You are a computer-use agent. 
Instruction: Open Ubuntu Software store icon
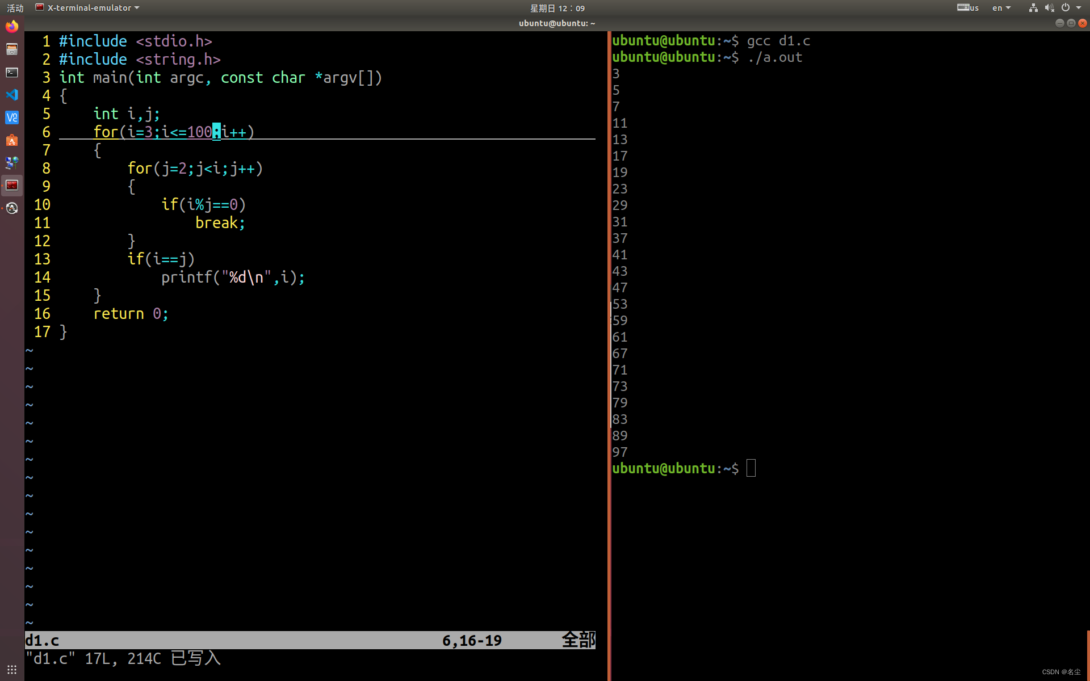coord(12,140)
